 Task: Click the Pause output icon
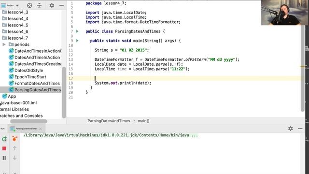pyautogui.click(x=4, y=158)
